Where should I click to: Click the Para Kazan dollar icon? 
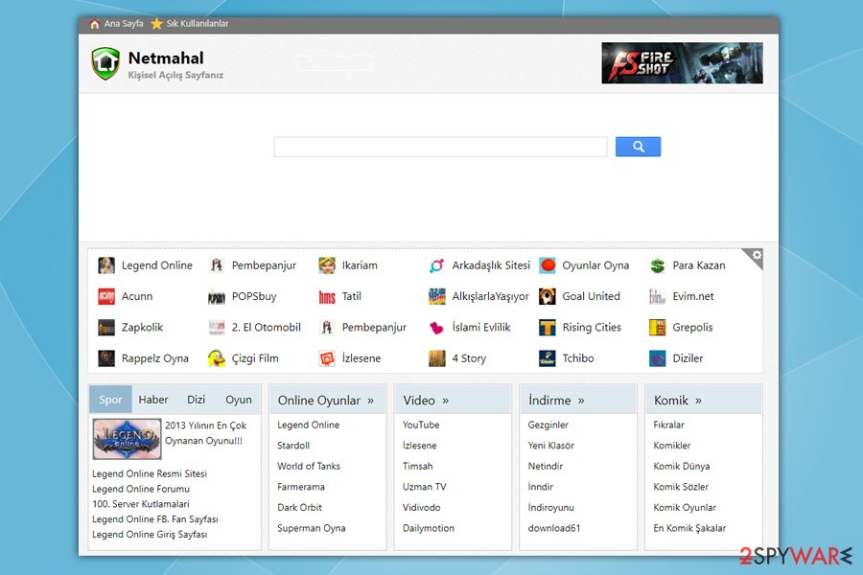[658, 265]
